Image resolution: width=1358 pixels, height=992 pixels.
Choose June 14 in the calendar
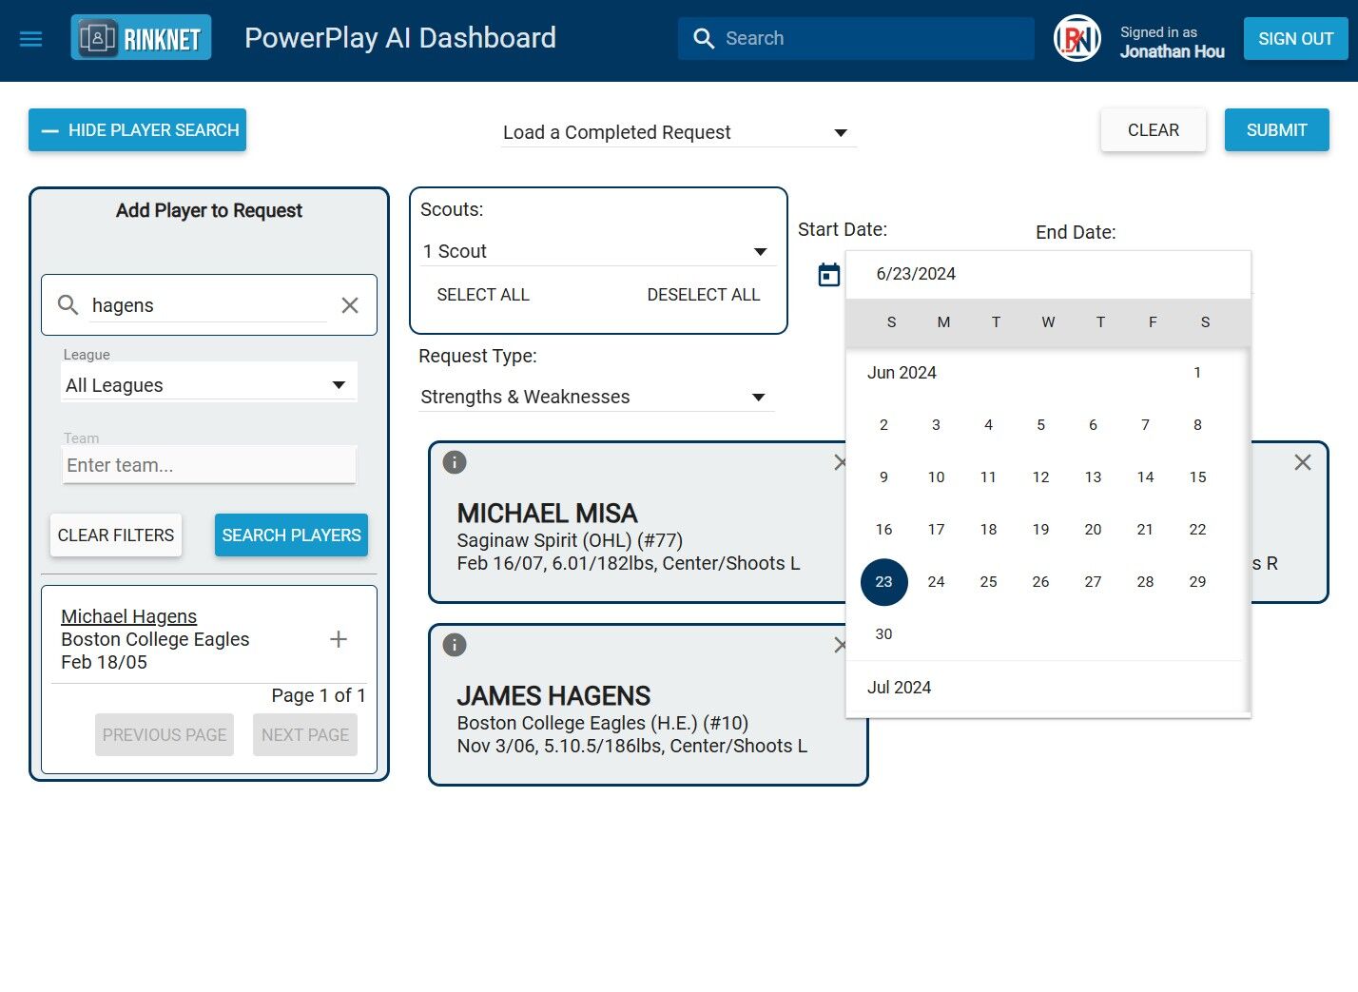click(x=1145, y=477)
